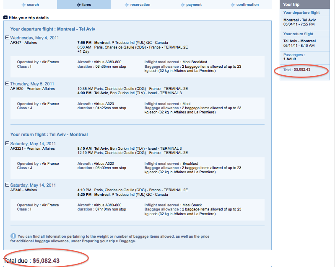Viewport: 335px width, 267px height.
Task: Open the confirmation step tab
Action: pos(247,5)
